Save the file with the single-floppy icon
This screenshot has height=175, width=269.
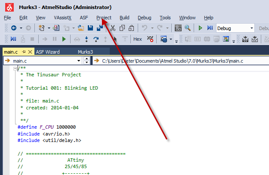[90, 28]
